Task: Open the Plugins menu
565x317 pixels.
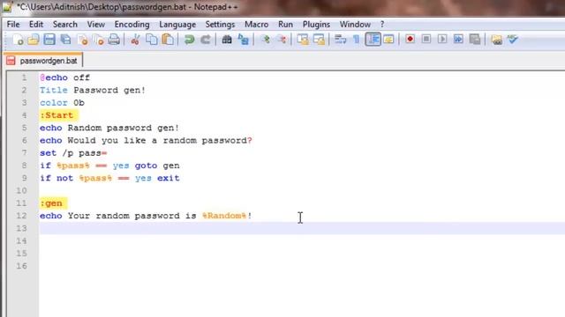Action: pyautogui.click(x=316, y=25)
